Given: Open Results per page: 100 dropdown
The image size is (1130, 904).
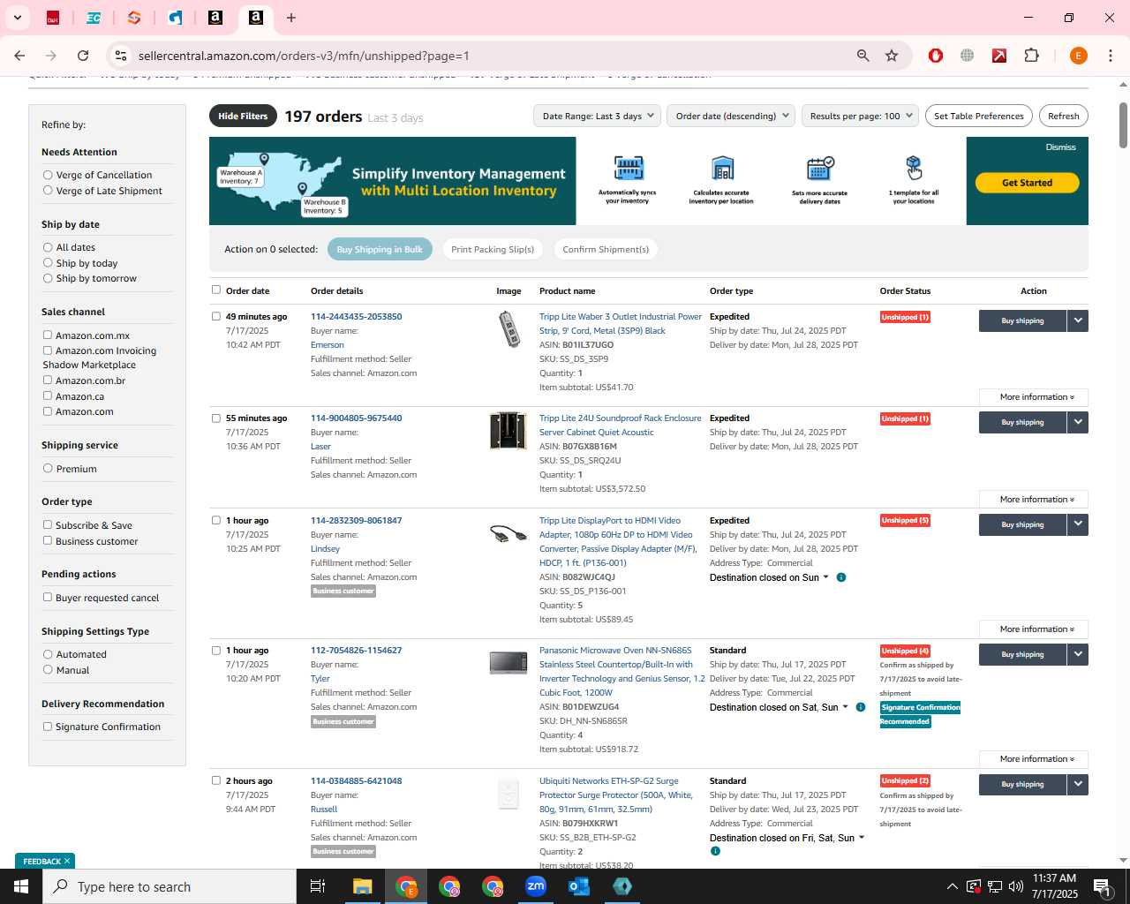Looking at the screenshot, I should click(860, 116).
